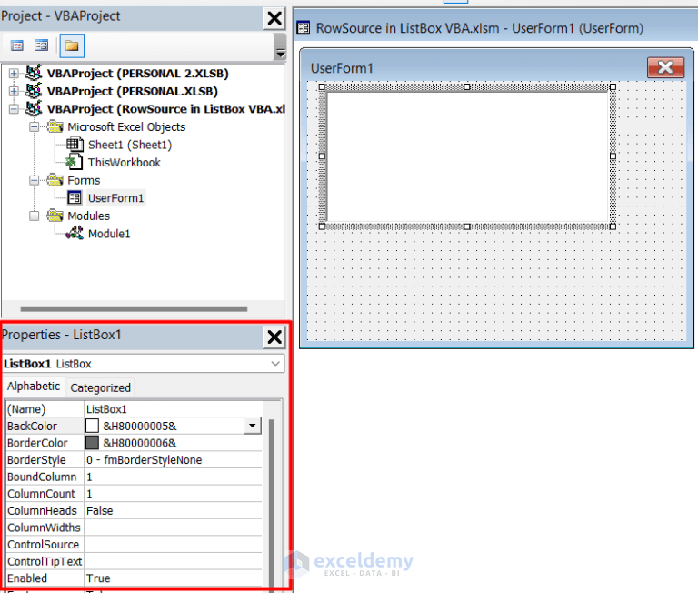Click the ListBox control on UserForm1
The width and height of the screenshot is (698, 593).
467,156
